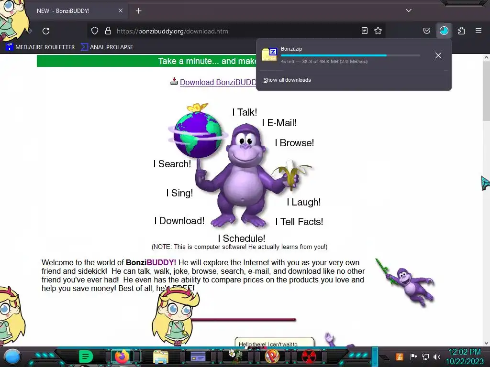Reload the BonziBUDDY page
This screenshot has height=367, width=490.
(46, 31)
